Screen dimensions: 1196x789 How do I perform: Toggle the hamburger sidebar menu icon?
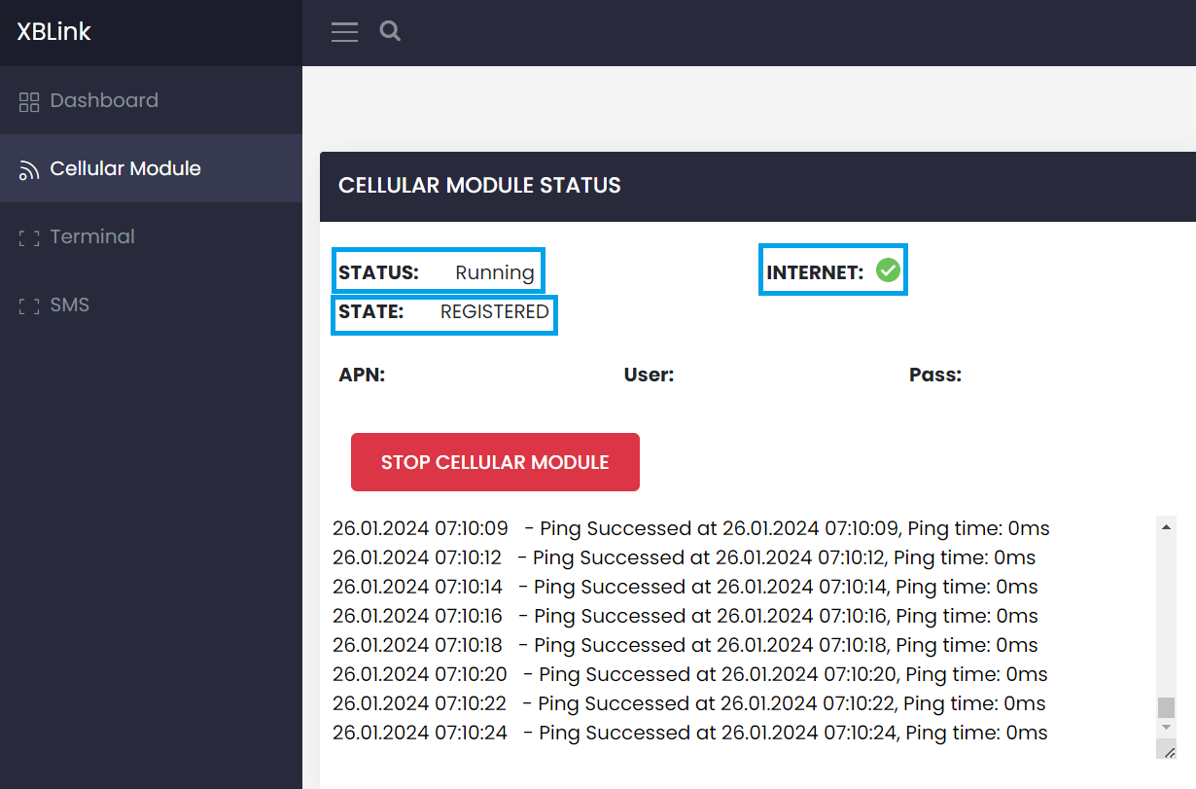click(x=344, y=32)
